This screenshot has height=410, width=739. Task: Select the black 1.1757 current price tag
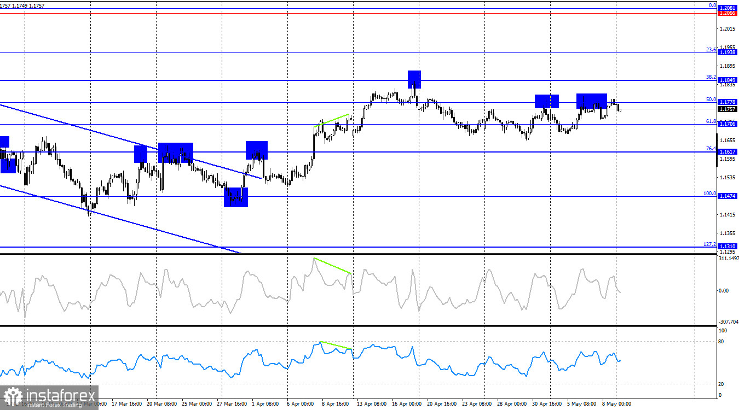click(x=728, y=109)
